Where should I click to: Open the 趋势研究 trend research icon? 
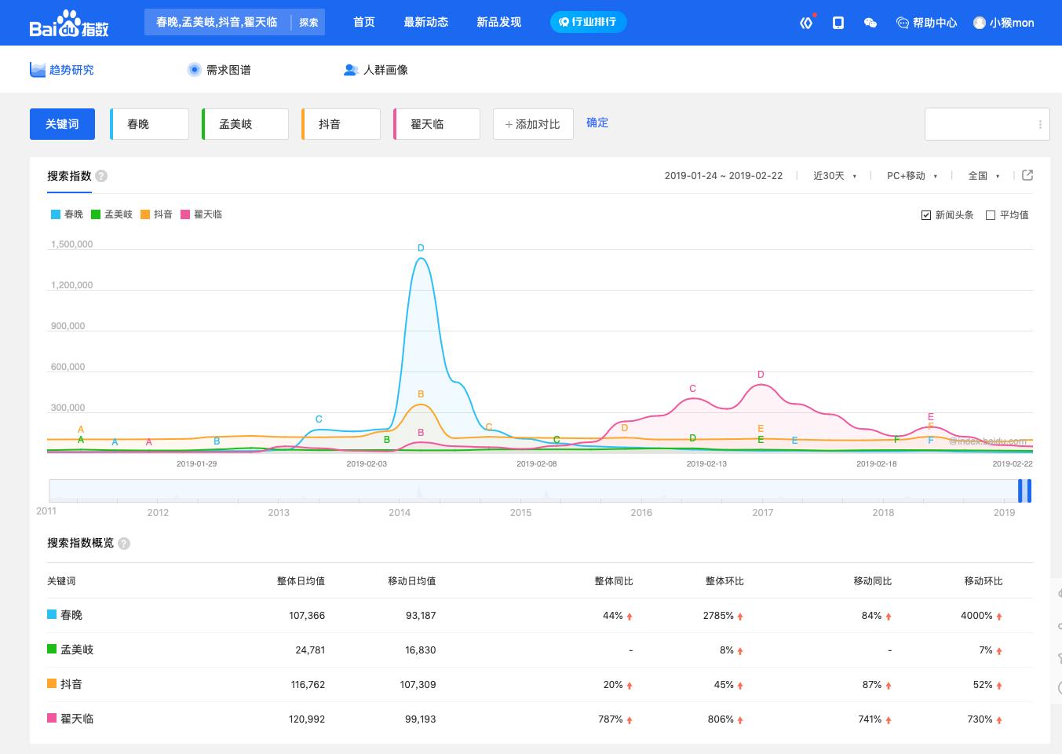37,69
